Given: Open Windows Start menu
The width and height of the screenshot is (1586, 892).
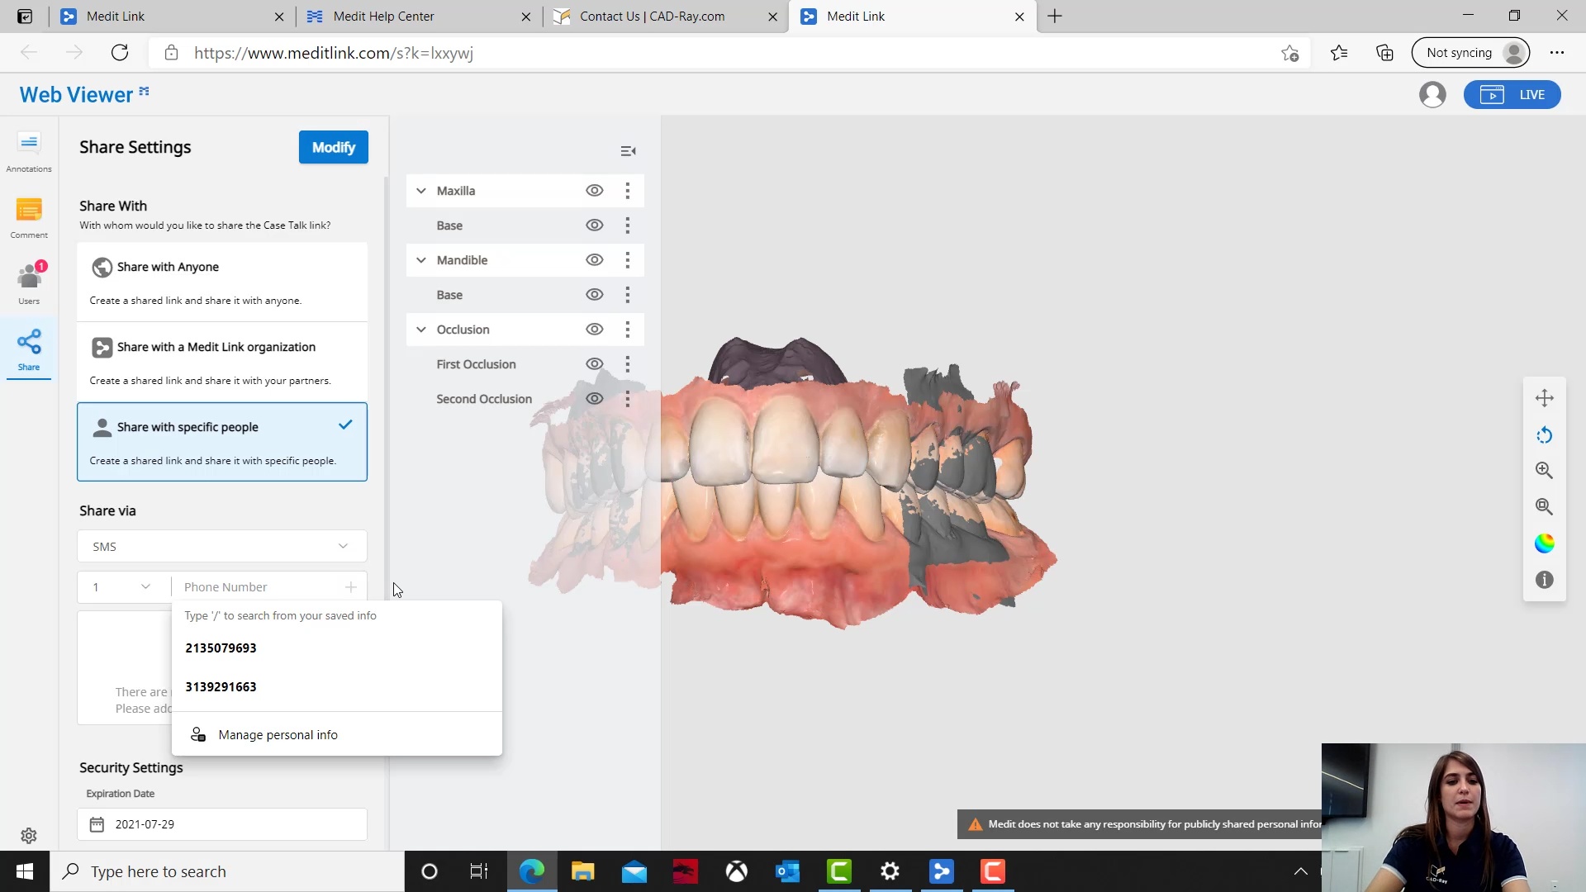Looking at the screenshot, I should click(25, 871).
